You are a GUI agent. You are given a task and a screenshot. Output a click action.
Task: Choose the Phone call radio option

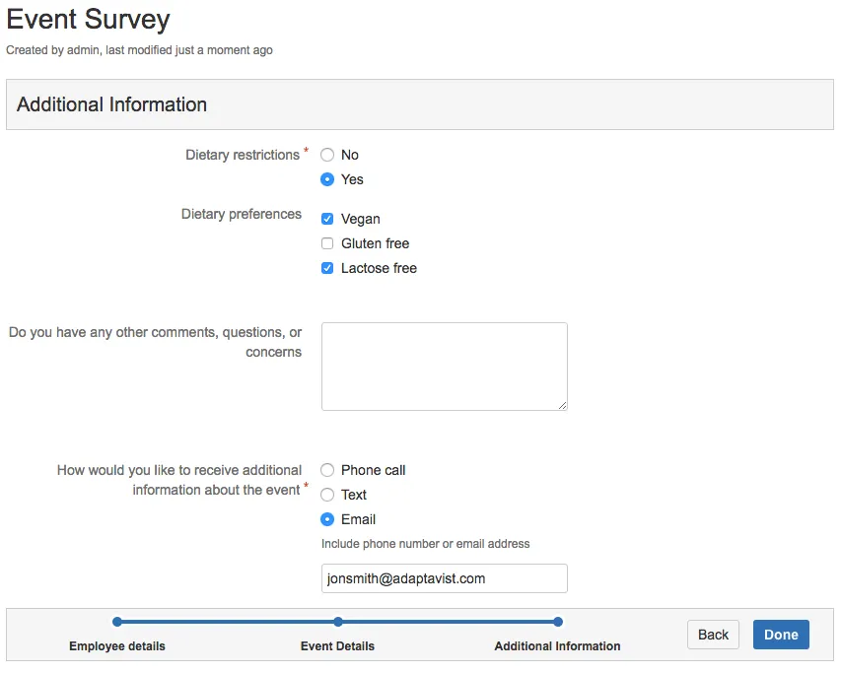coord(327,470)
